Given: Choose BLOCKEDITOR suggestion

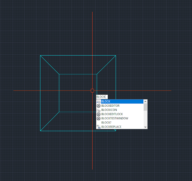Looking at the screenshot, I should tap(120, 106).
